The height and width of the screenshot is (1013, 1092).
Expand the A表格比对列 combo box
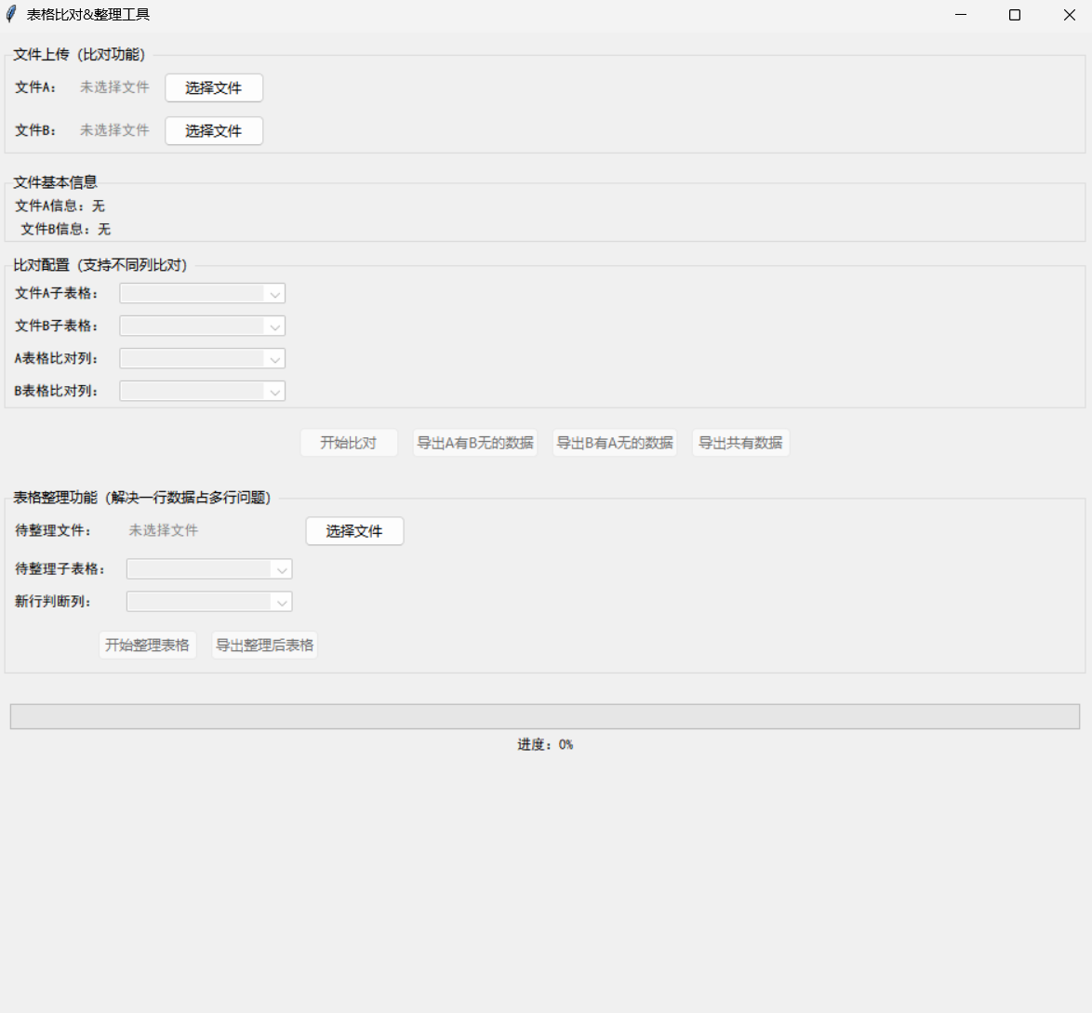[203, 359]
